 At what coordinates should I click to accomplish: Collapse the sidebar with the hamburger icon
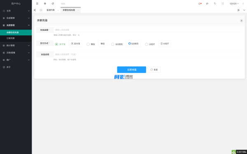click(37, 3)
